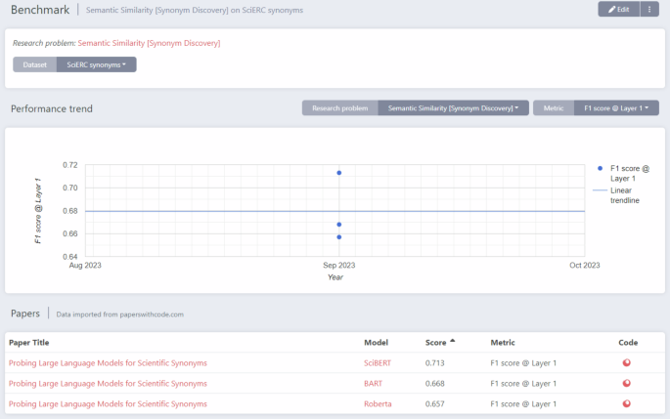Viewport: 670px width, 419px height.
Task: Open code icon for SciBERT row
Action: 627,363
